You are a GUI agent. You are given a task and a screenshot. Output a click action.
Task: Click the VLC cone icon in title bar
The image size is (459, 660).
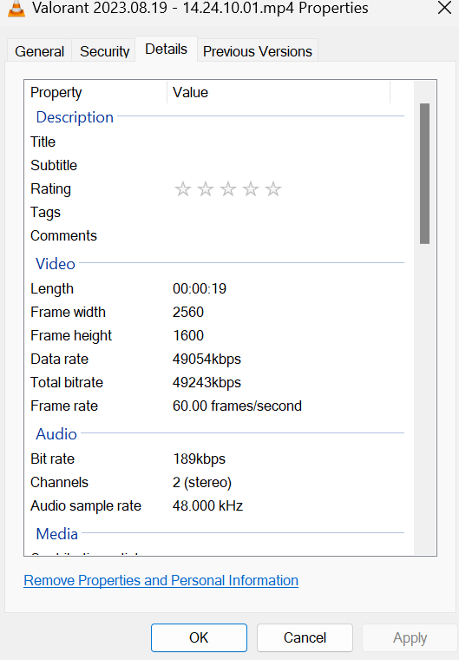(x=16, y=9)
